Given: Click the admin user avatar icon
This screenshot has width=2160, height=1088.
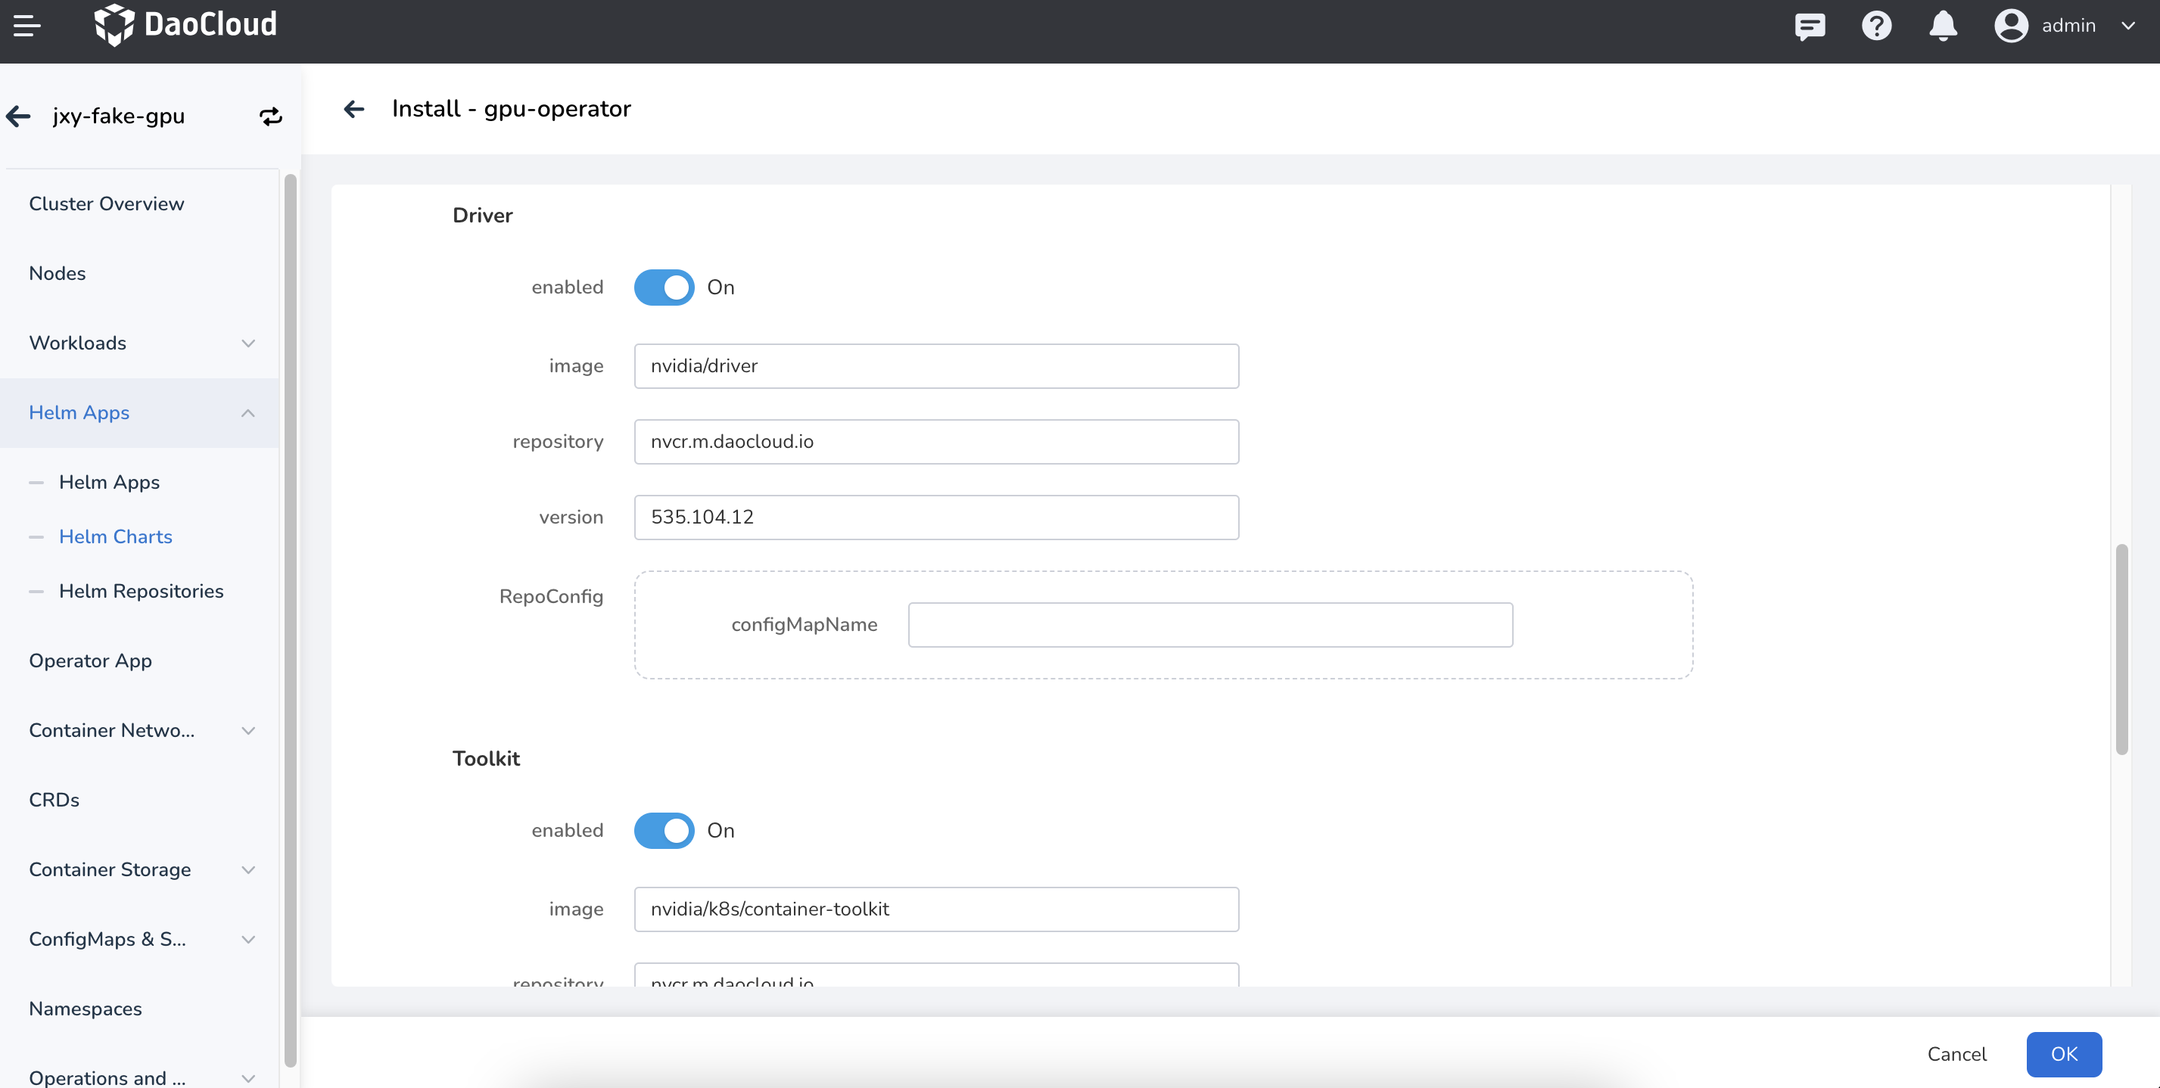Looking at the screenshot, I should point(2011,26).
